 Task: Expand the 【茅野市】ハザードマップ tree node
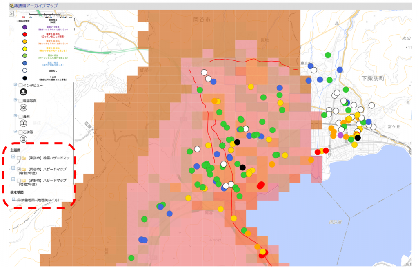tap(13, 180)
